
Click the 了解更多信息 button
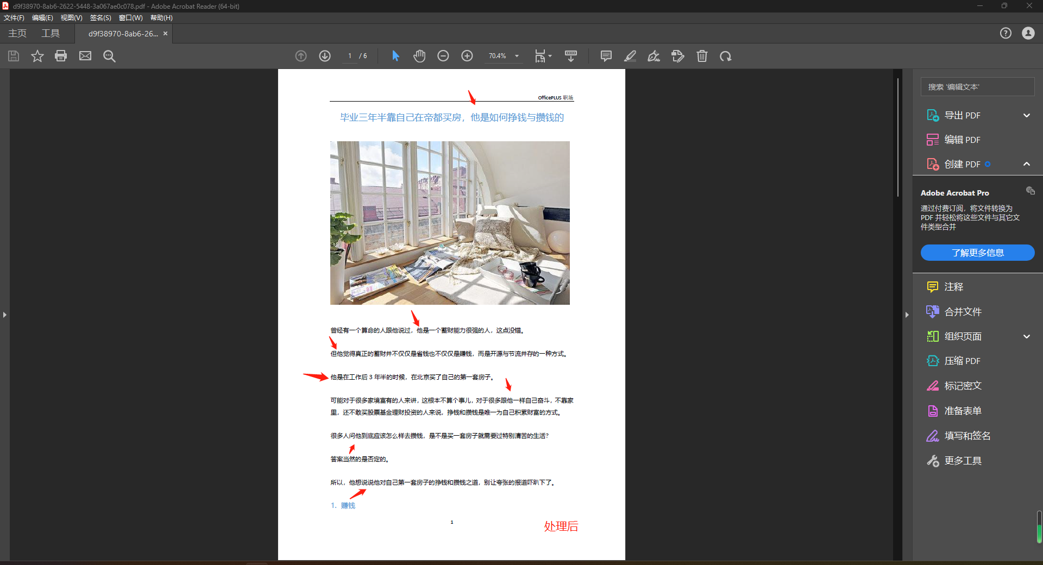tap(977, 253)
